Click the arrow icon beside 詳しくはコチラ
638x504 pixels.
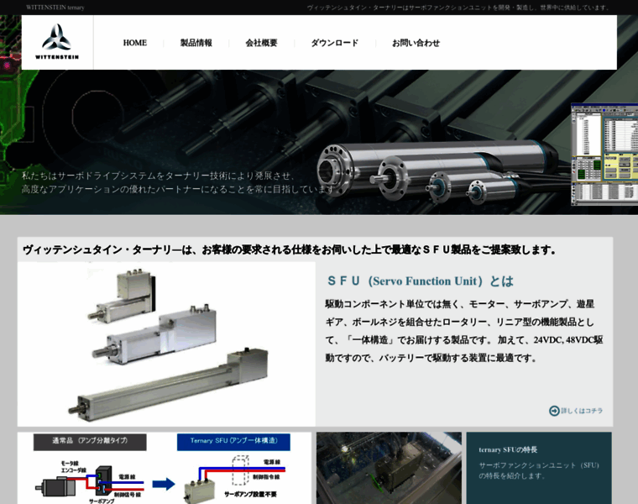pos(554,411)
